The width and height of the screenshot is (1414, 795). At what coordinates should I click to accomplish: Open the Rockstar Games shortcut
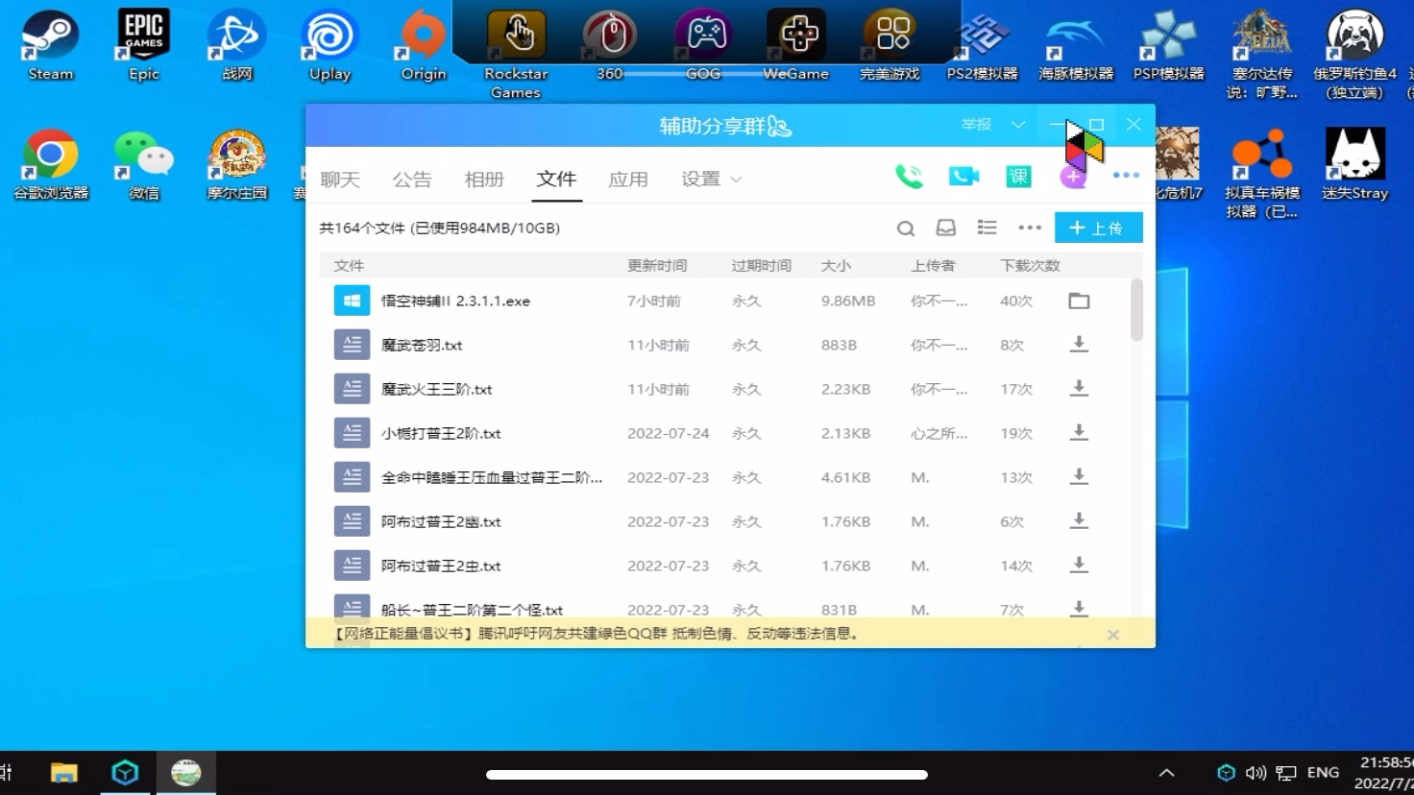point(516,54)
